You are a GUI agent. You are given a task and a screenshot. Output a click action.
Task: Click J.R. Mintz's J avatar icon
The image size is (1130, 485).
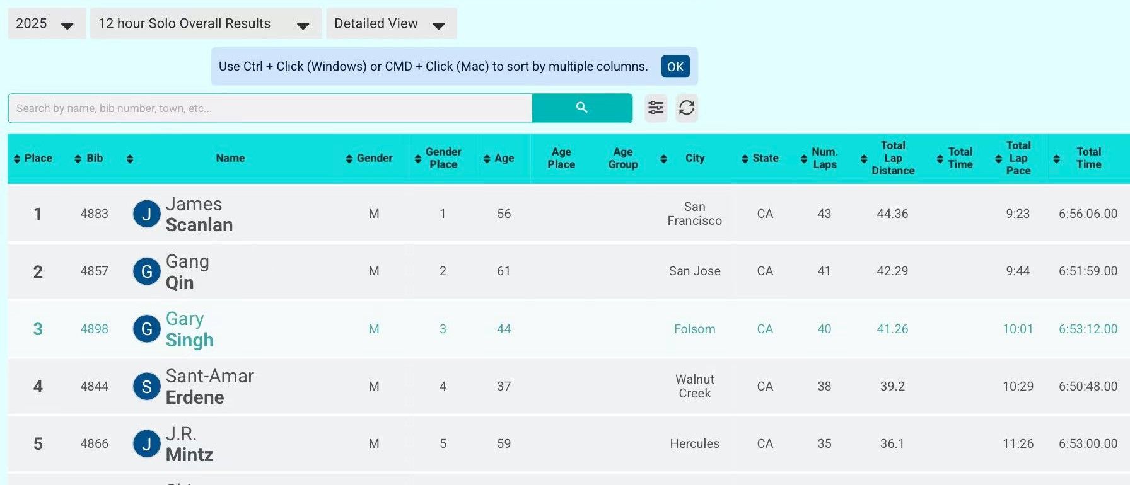[x=146, y=444]
